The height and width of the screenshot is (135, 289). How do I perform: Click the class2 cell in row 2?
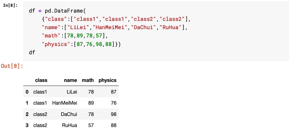(x=40, y=114)
